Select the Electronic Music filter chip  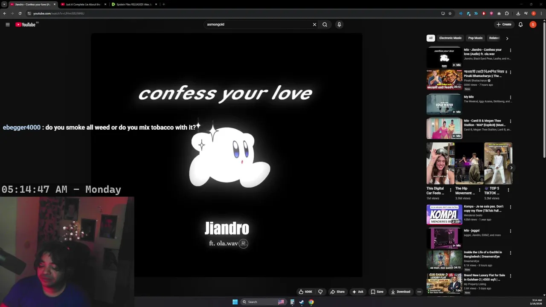pyautogui.click(x=450, y=38)
